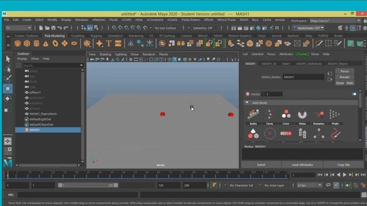This screenshot has width=367, height=206.
Task: Click the Focus button in Attribute Editor
Action: [345, 71]
